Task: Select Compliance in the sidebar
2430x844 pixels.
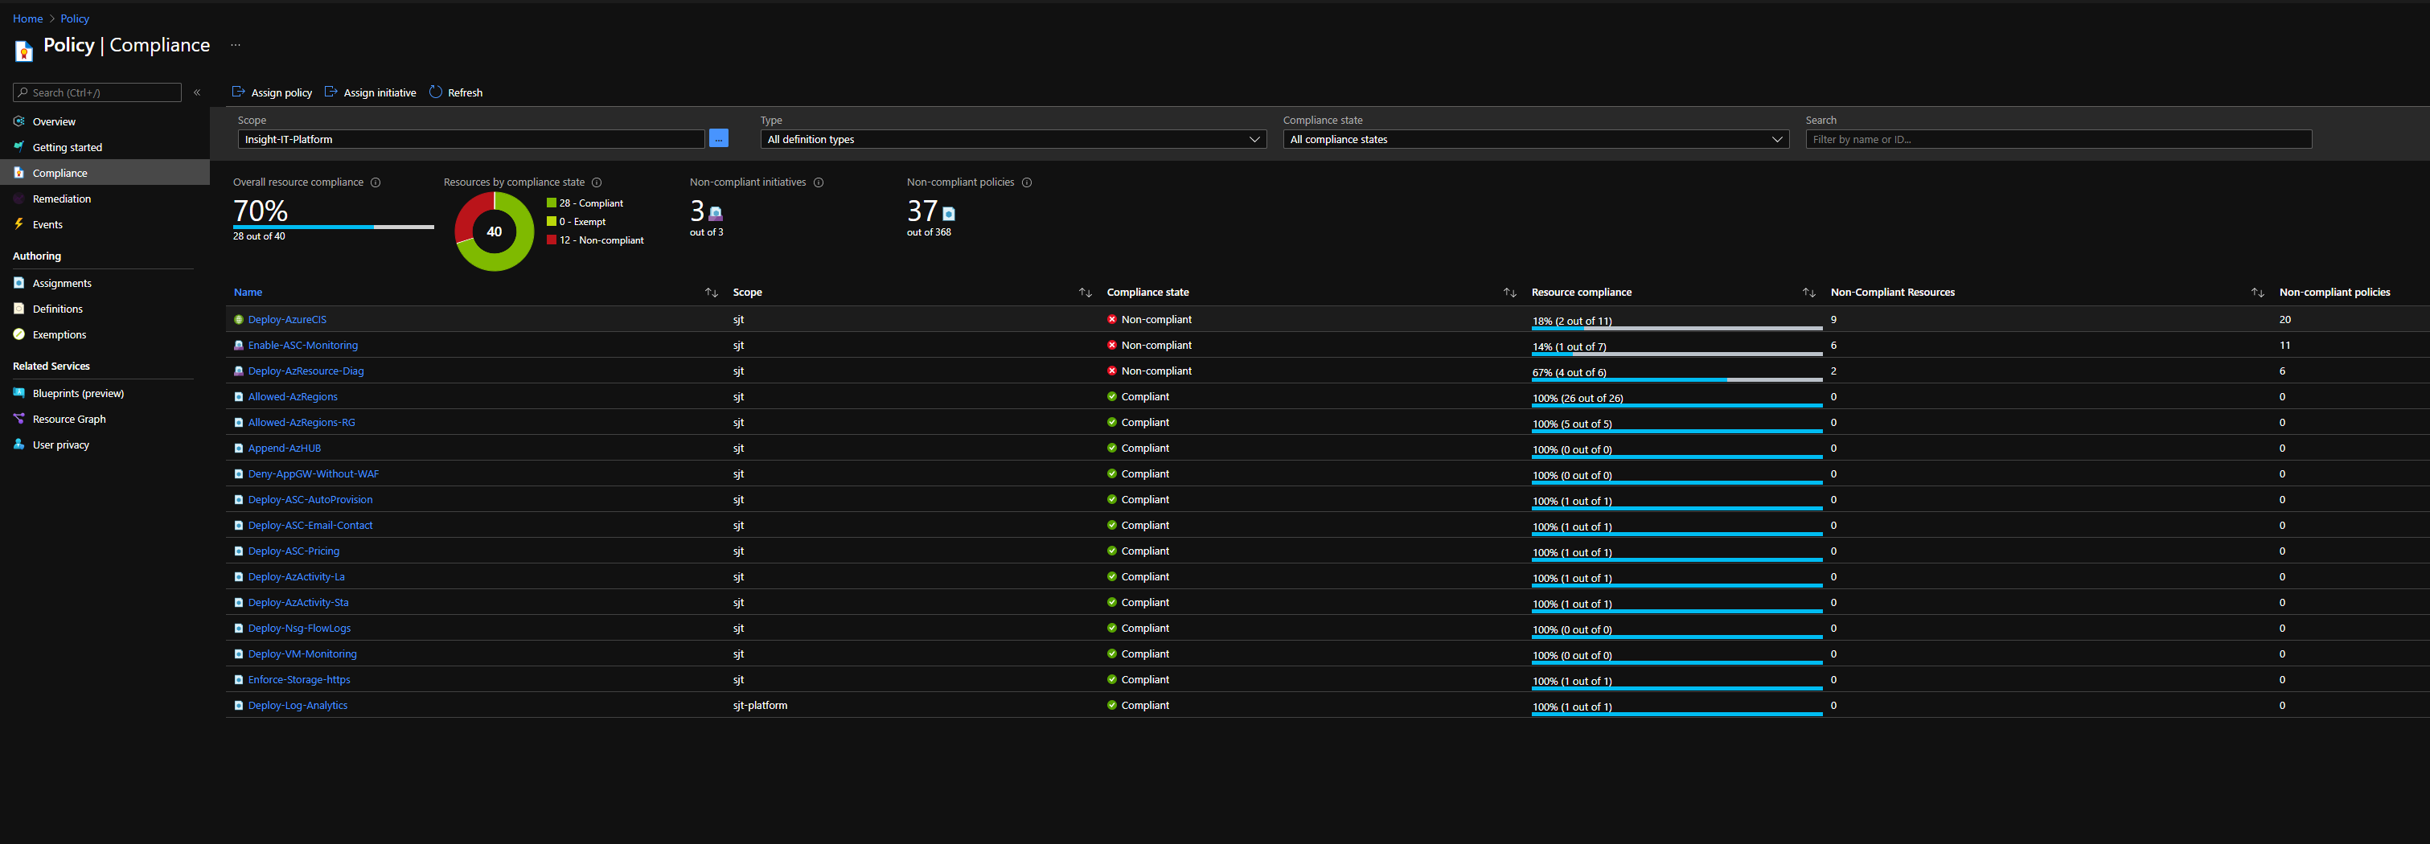Action: [105, 173]
